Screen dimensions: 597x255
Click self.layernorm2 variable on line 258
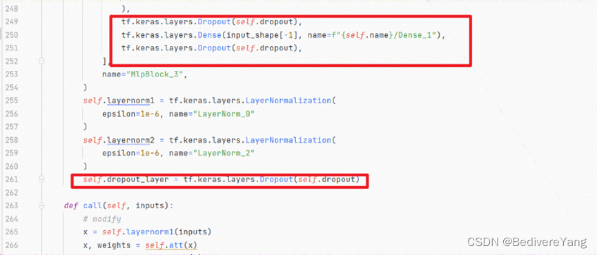pyautogui.click(x=118, y=140)
